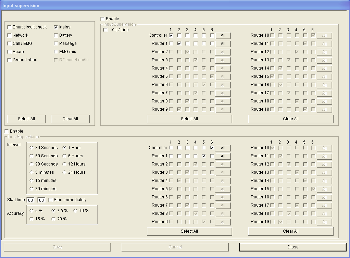
Task: Click All for Router 1 in Input Supervision
Action: tap(223, 44)
